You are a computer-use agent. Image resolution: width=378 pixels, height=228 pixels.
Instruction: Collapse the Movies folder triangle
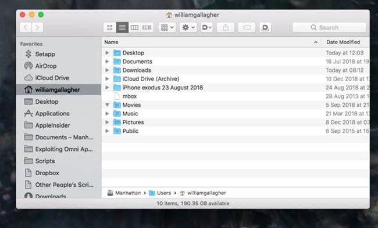[107, 105]
